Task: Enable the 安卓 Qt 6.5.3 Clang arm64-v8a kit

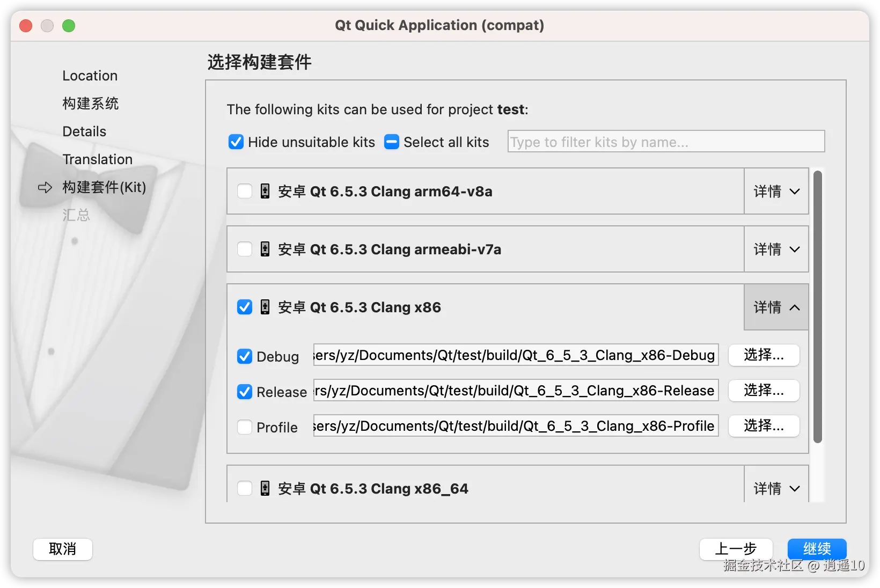Action: pyautogui.click(x=245, y=192)
